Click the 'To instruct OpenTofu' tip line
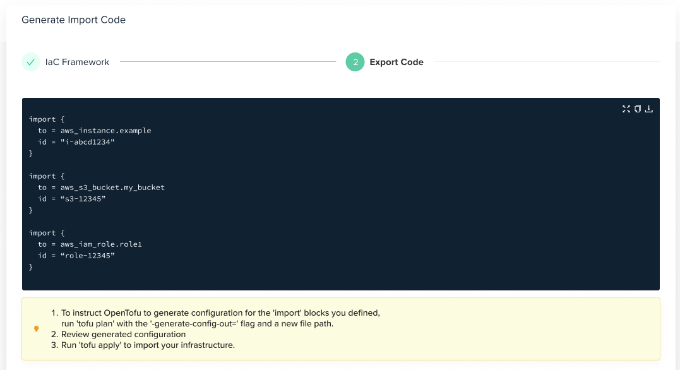680x370 pixels. click(220, 313)
